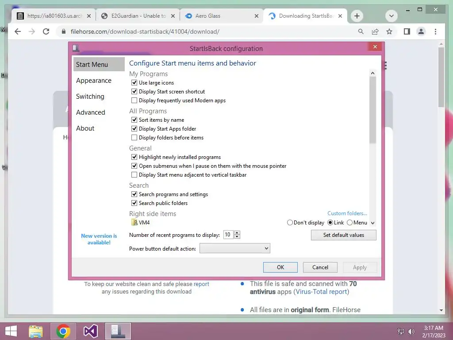The width and height of the screenshot is (453, 340).
Task: Open the tab search chevron
Action: click(x=392, y=16)
